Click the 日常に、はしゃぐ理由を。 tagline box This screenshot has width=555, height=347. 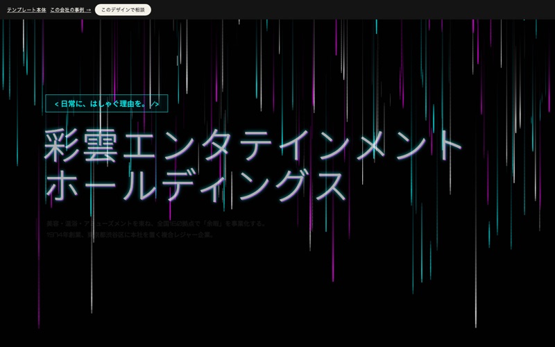click(x=107, y=103)
